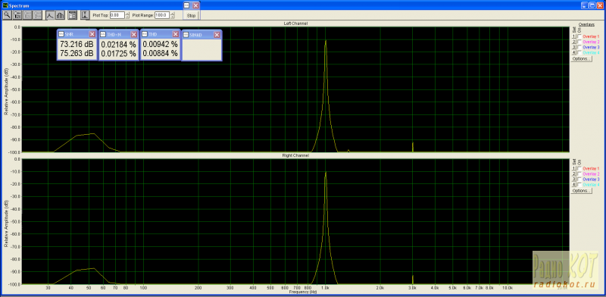Enable Overlay 2 checkbox in Right Channel

pyautogui.click(x=579, y=174)
